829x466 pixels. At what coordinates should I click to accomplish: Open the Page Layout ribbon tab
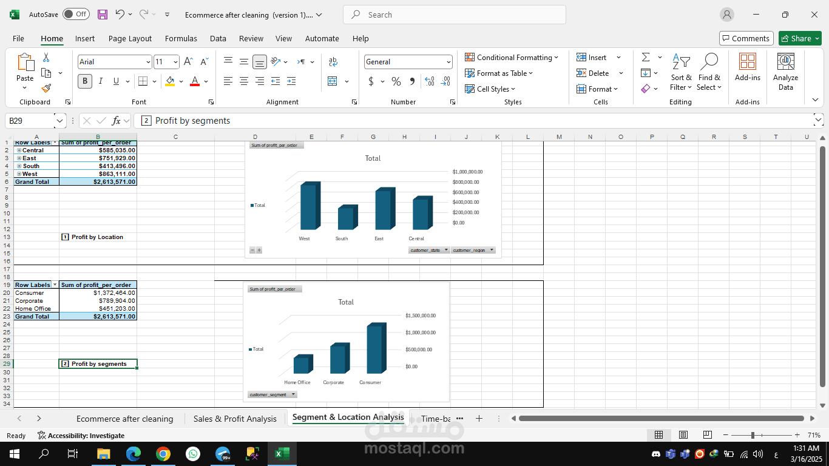click(130, 38)
